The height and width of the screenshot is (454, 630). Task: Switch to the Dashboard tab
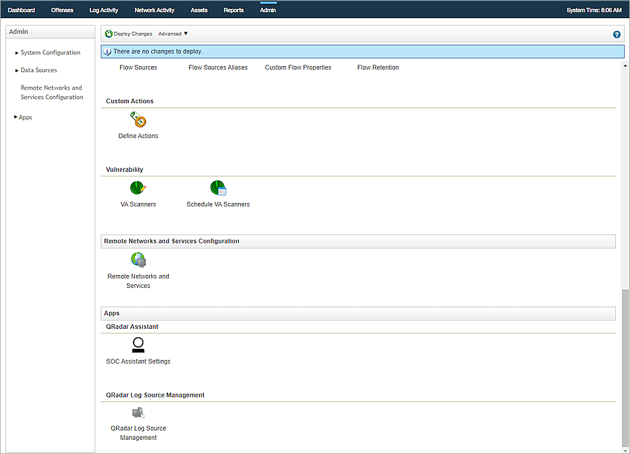coord(21,10)
